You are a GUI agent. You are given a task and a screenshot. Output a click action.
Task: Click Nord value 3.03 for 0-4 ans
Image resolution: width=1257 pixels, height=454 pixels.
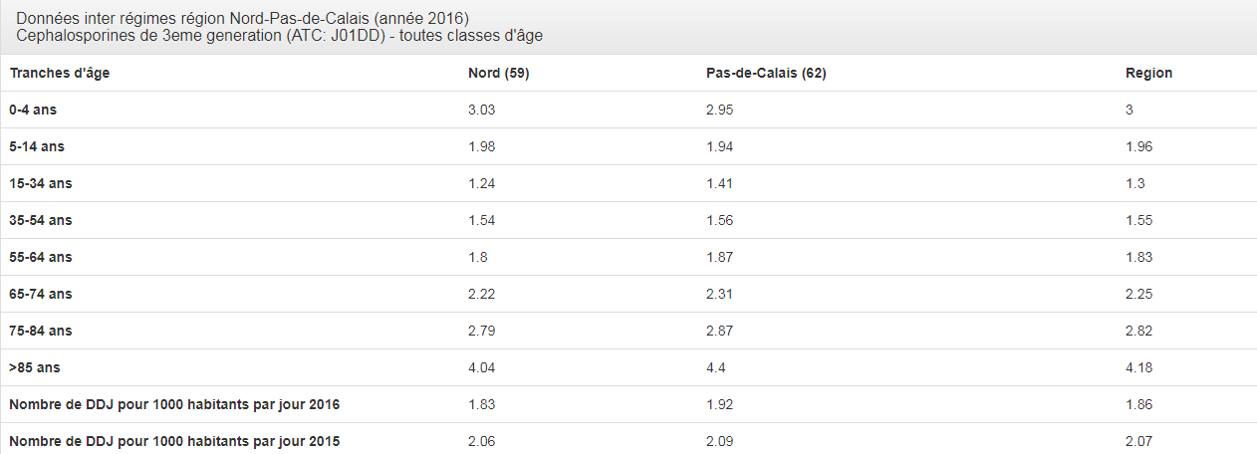[481, 111]
